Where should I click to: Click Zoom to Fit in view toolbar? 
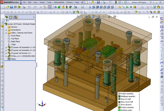(x=78, y=16)
